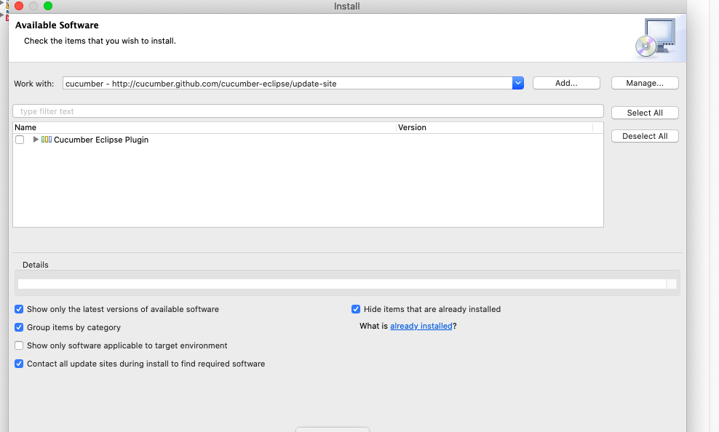Expand the Cucumber Eclipse Plugin tree node
The width and height of the screenshot is (719, 432).
pyautogui.click(x=36, y=139)
